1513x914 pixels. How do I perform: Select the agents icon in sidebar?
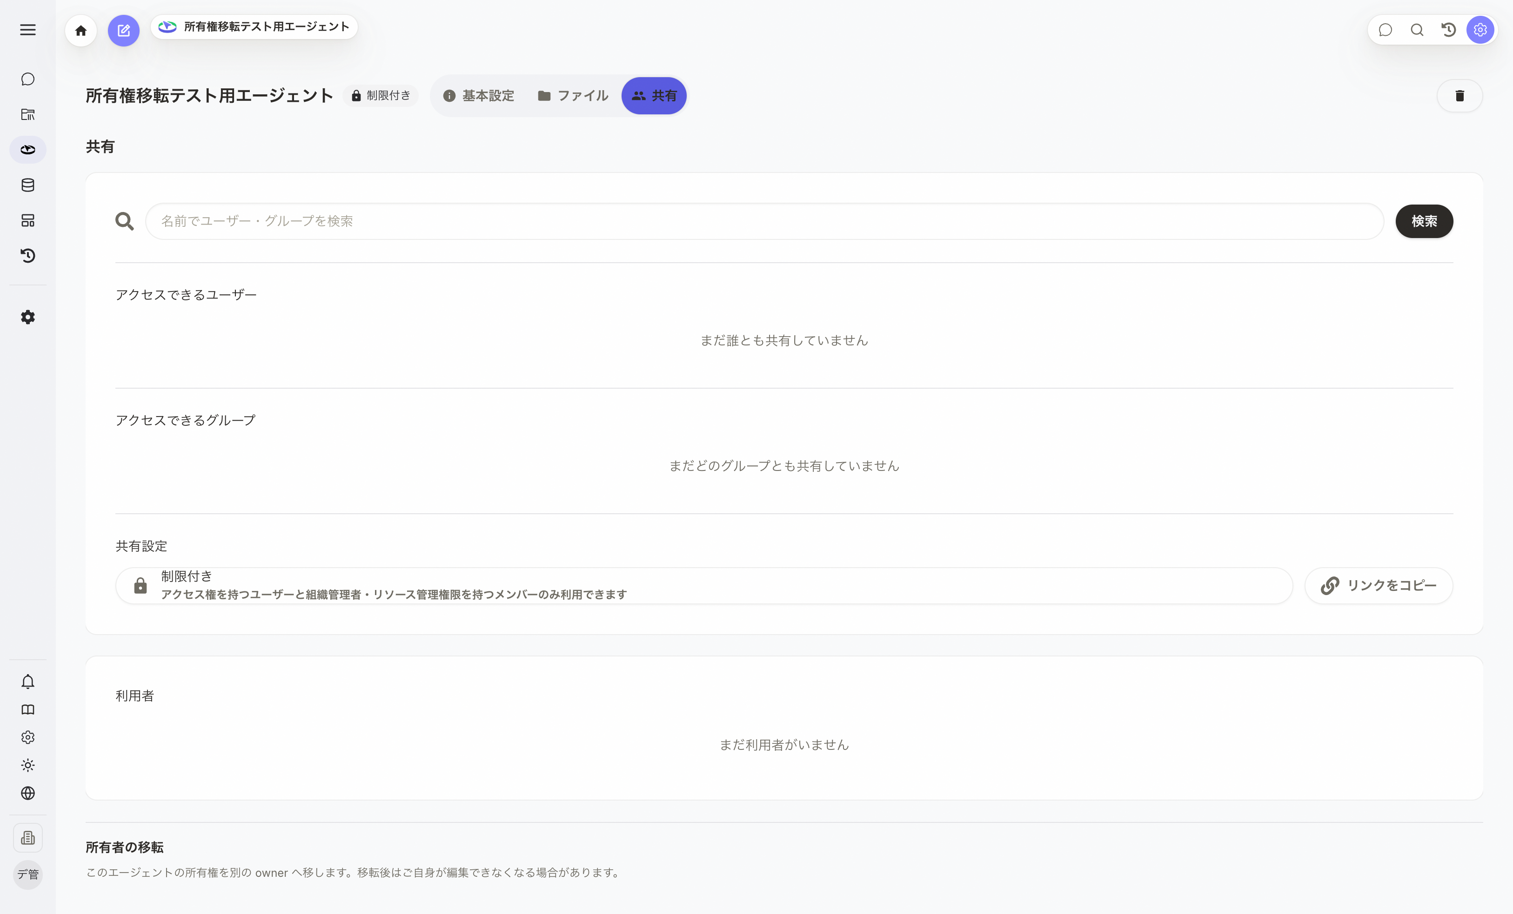27,150
